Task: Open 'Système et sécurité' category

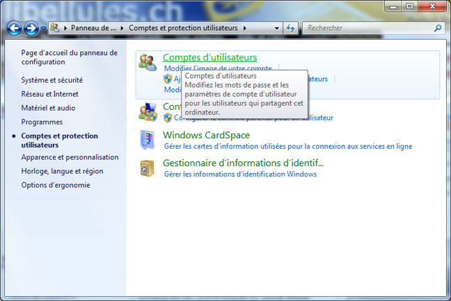Action: 52,80
